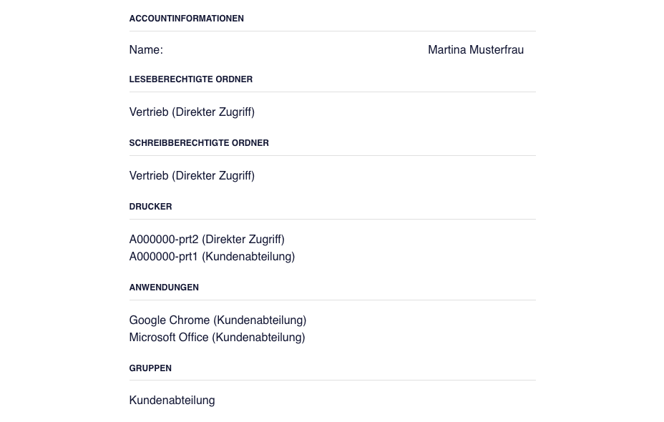Select the Name: label
This screenshot has height=422, width=664.
tap(146, 50)
